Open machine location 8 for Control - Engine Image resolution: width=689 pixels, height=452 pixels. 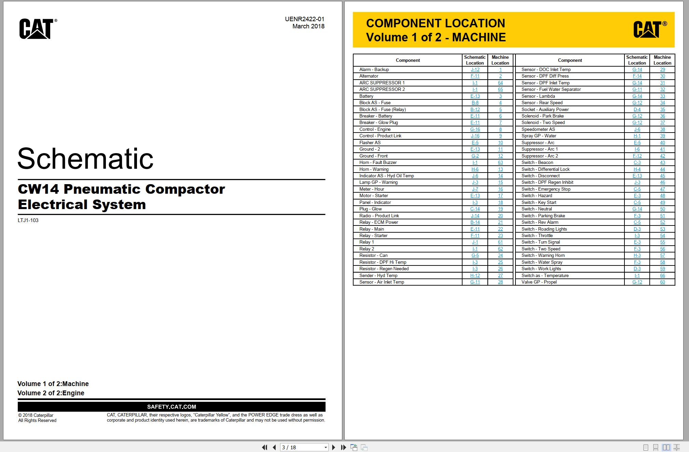click(x=500, y=129)
